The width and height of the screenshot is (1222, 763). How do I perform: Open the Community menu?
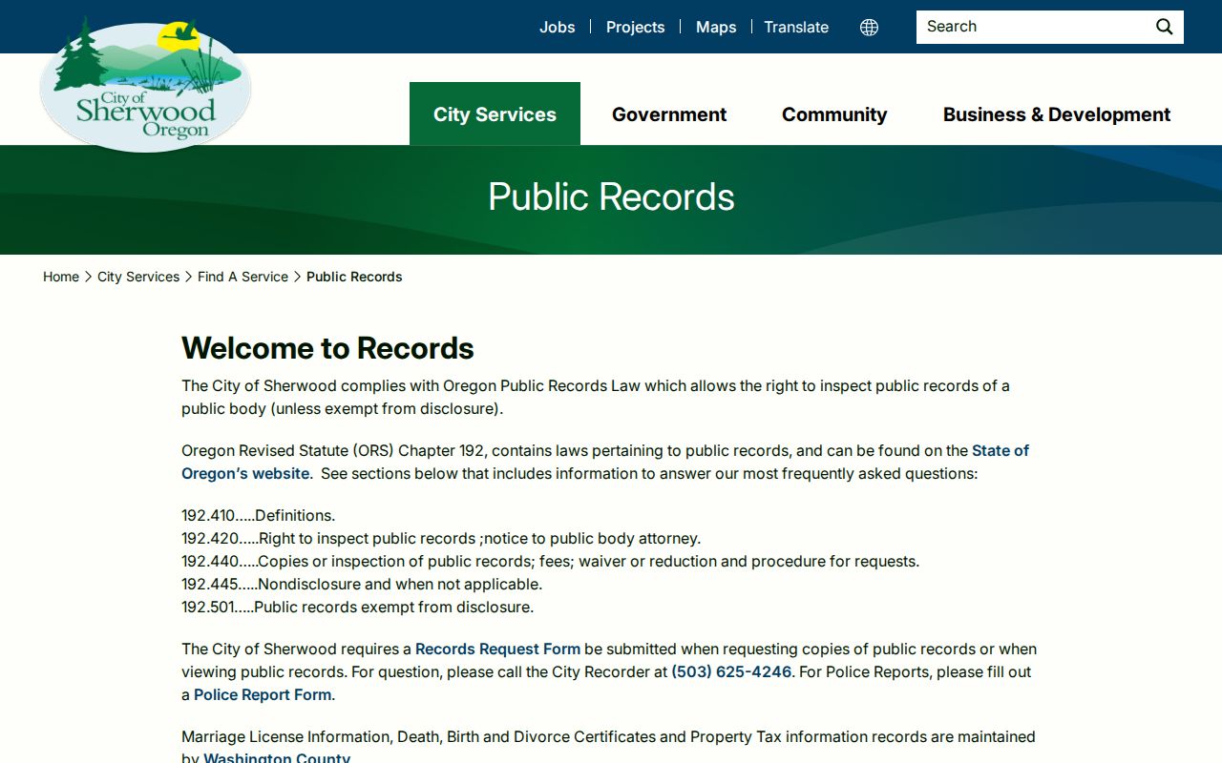(834, 114)
